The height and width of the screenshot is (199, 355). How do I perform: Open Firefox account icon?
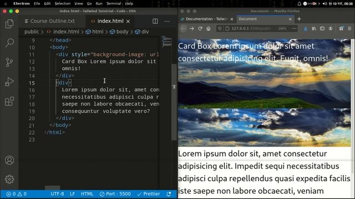pos(331,29)
